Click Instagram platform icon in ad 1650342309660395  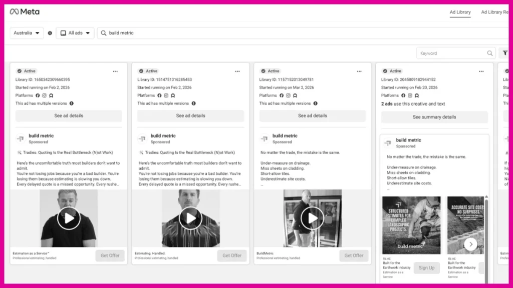(x=44, y=95)
